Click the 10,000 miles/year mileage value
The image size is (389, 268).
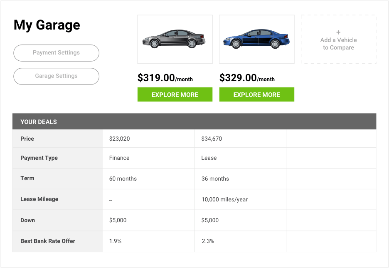click(224, 199)
